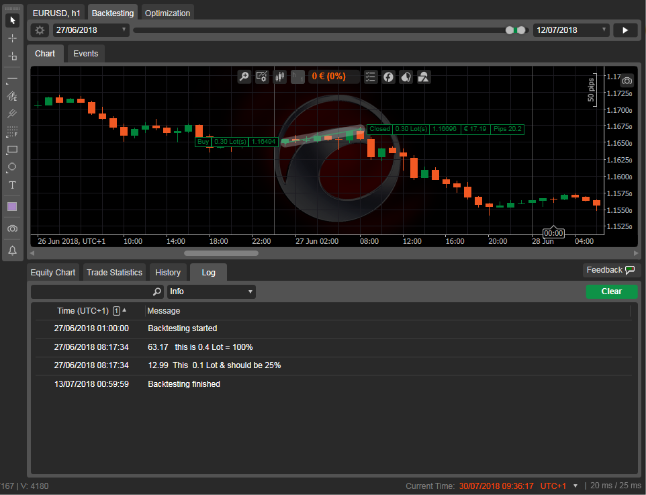Image resolution: width=646 pixels, height=495 pixels.
Task: Open backtesting settings gear
Action: (40, 30)
